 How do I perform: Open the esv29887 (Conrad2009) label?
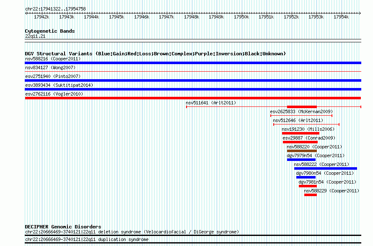pos(309,138)
